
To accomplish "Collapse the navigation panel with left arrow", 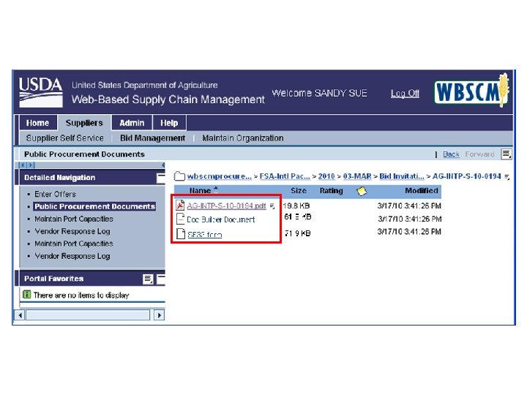I will tap(163, 165).
